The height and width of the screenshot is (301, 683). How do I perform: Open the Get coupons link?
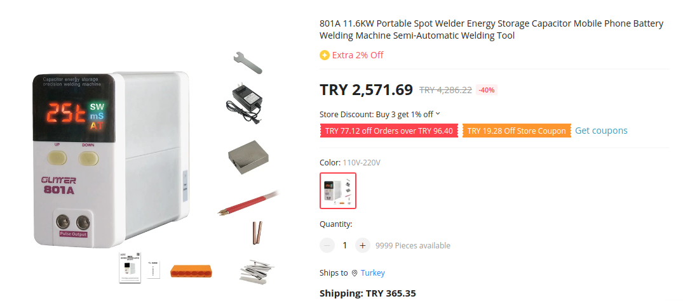(x=601, y=131)
